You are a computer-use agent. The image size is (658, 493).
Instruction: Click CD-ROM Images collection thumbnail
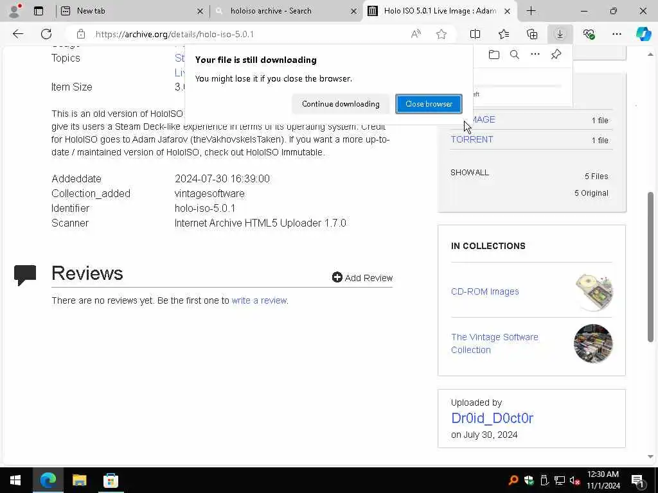[x=593, y=292]
